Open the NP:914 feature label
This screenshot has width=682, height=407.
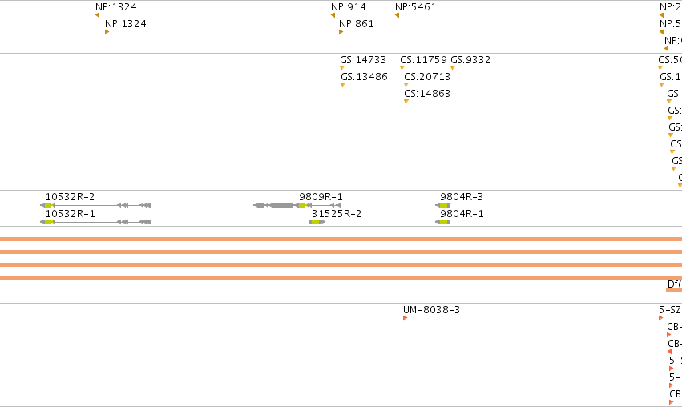tap(349, 7)
